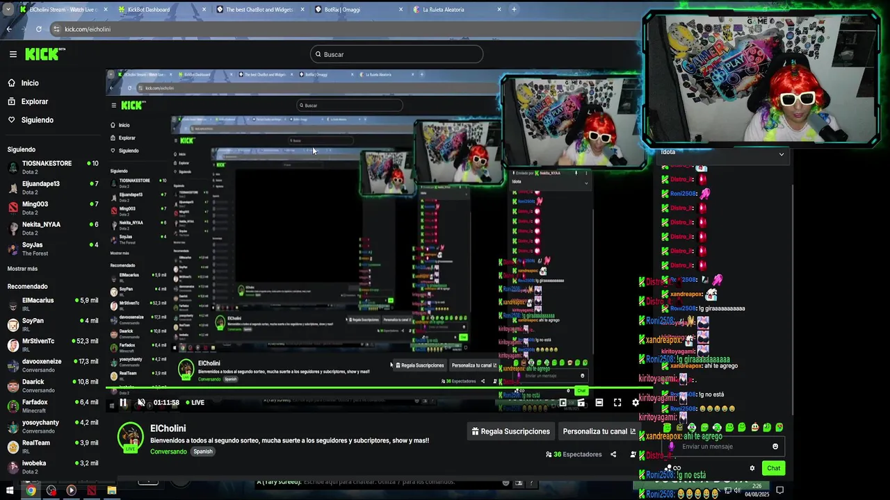Focus the Enviar un mensaje input

(x=723, y=447)
